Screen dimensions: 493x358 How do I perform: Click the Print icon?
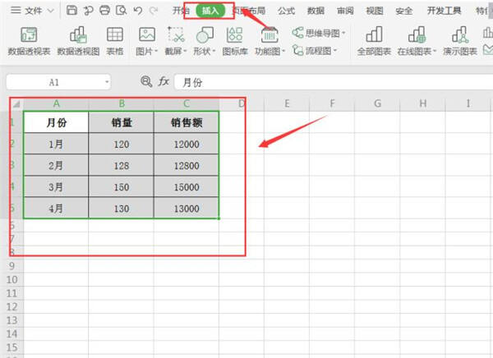[104, 10]
